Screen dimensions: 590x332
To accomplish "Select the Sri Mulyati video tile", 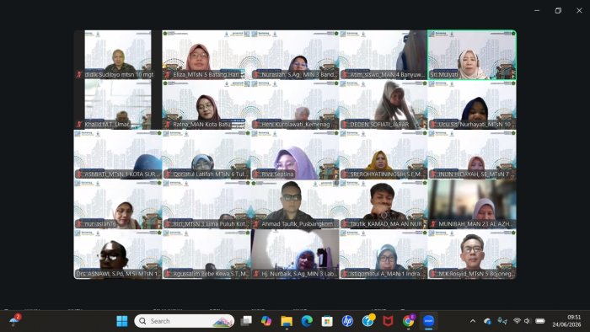I will (472, 55).
